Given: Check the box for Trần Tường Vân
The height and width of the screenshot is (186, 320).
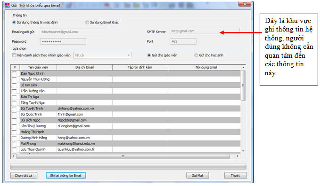Looking at the screenshot, I should point(14,92).
